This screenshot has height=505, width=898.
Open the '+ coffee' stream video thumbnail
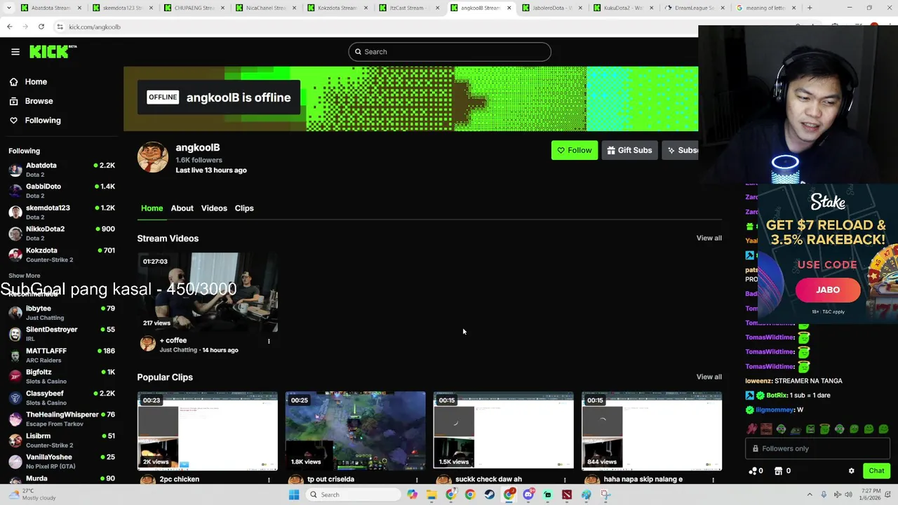pos(208,292)
